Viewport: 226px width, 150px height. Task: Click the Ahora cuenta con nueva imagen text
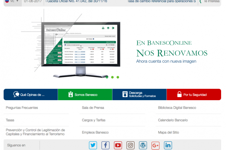[166, 61]
